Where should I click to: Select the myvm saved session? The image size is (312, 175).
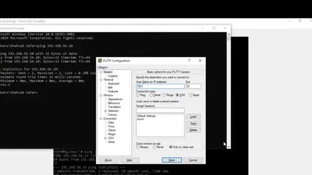(x=140, y=119)
